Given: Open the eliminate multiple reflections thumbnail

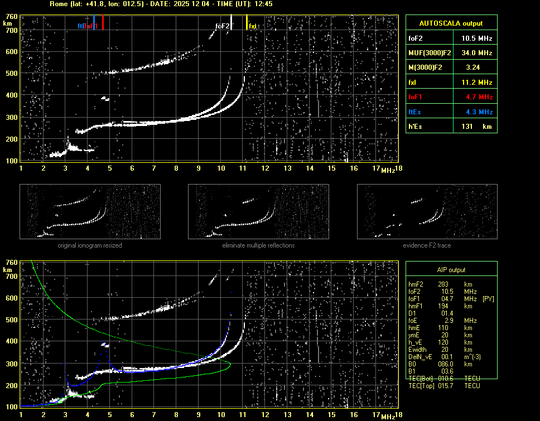Looking at the screenshot, I should (x=258, y=212).
